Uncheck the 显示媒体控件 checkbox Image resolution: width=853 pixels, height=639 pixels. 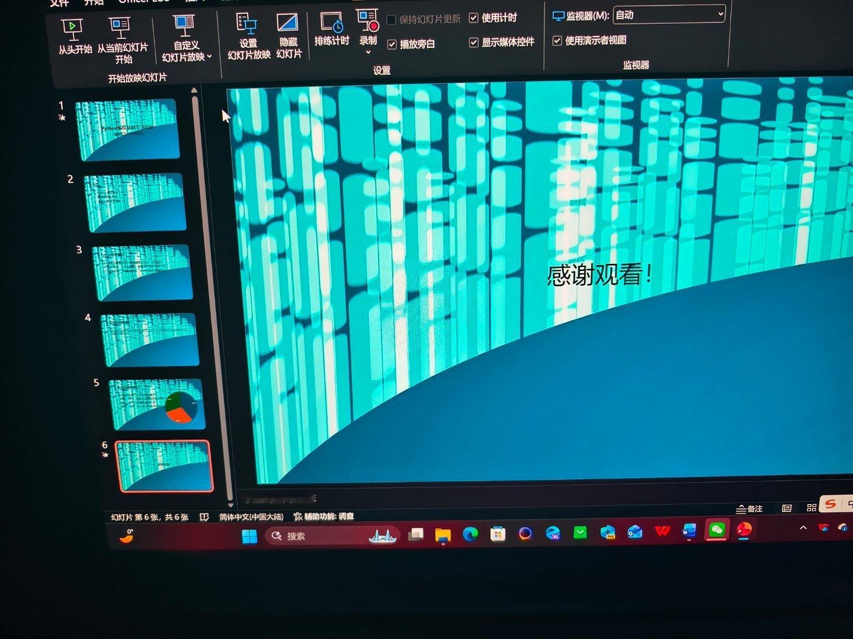pyautogui.click(x=473, y=43)
